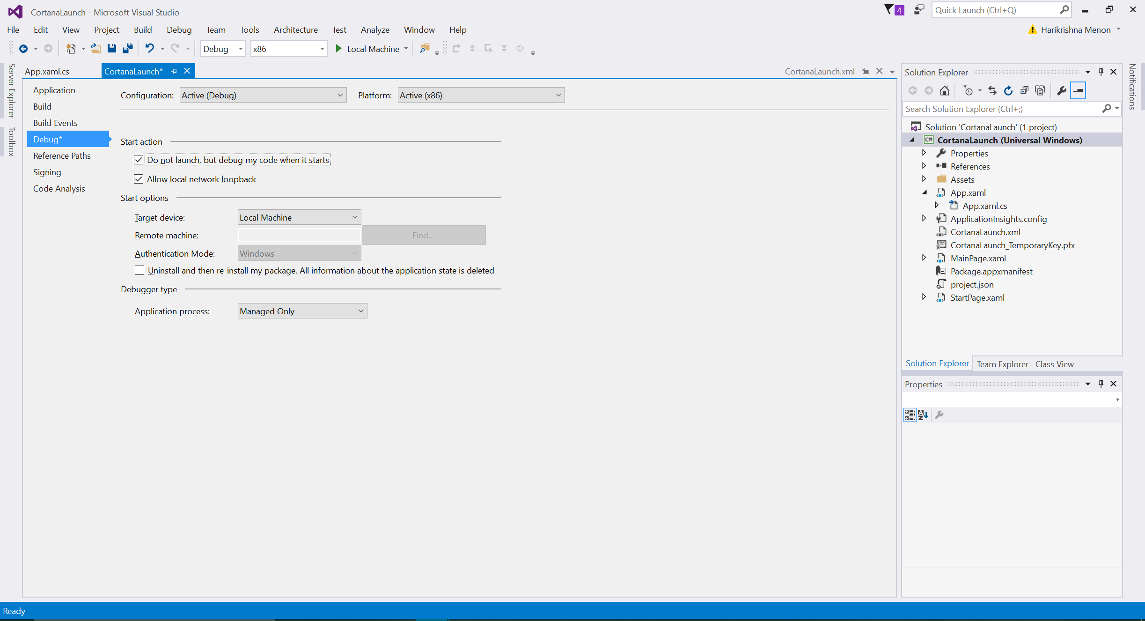The width and height of the screenshot is (1145, 621).
Task: Open the Architecture menu
Action: [x=296, y=30]
